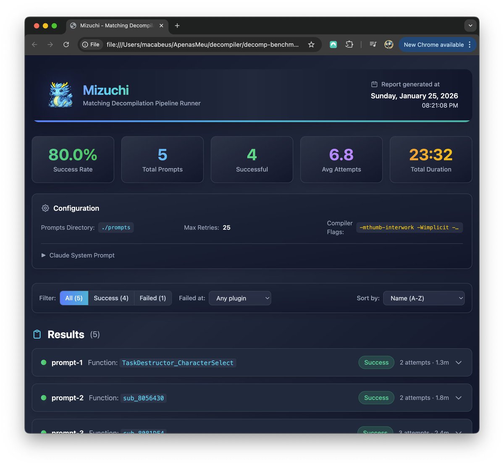Click the calendar icon beside Report generated
The height and width of the screenshot is (466, 504).
[x=374, y=84]
